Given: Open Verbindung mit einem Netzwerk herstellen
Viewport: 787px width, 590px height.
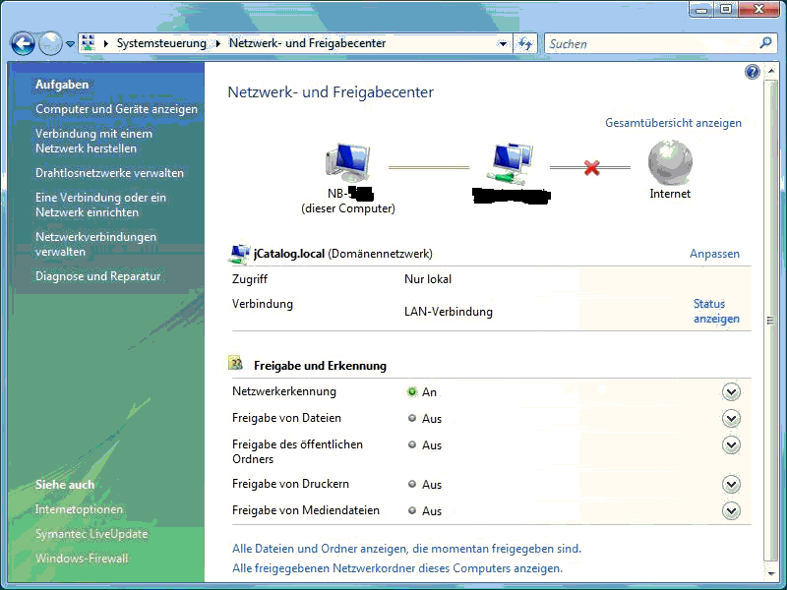Looking at the screenshot, I should [x=93, y=141].
